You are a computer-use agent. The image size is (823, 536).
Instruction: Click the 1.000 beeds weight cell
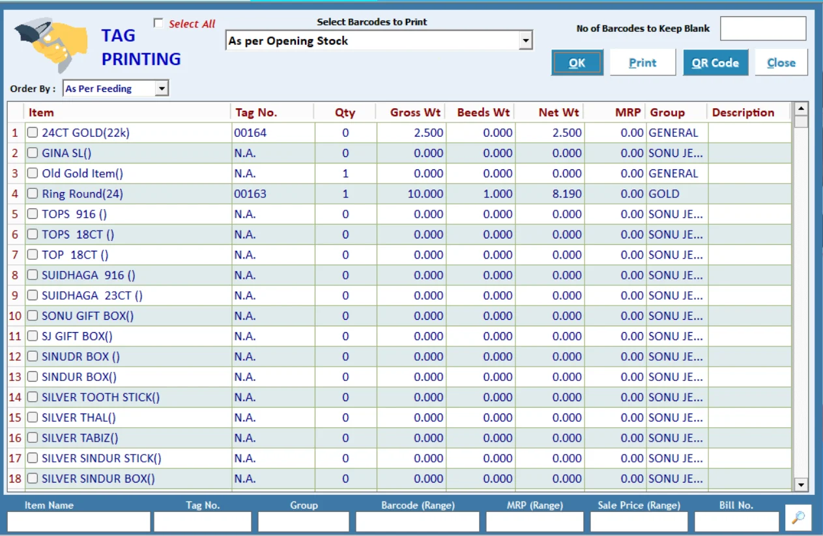pyautogui.click(x=480, y=193)
